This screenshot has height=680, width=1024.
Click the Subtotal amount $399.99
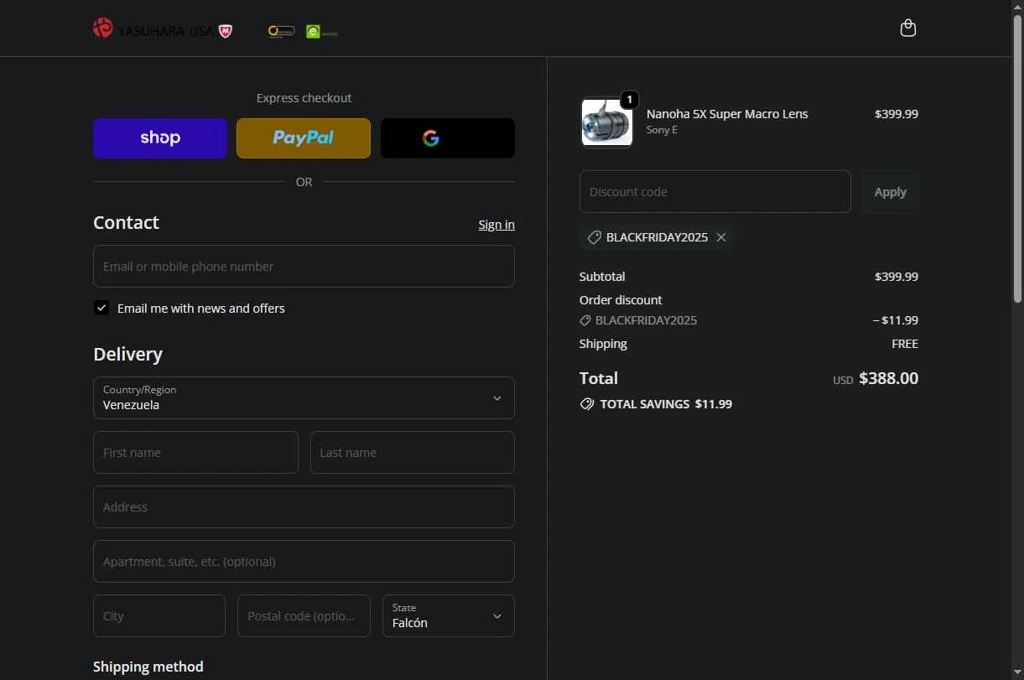896,277
